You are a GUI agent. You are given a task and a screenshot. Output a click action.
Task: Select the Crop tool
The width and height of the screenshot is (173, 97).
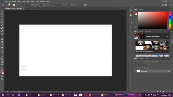pos(2,22)
